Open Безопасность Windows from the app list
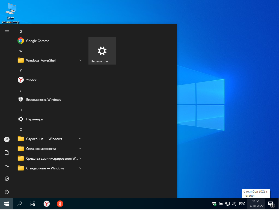The width and height of the screenshot is (279, 210). point(43,100)
